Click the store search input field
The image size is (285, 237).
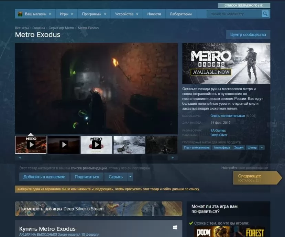click(234, 14)
